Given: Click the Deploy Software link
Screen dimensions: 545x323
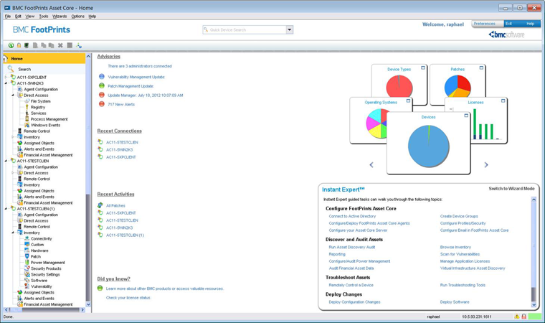Looking at the screenshot, I should [455, 301].
